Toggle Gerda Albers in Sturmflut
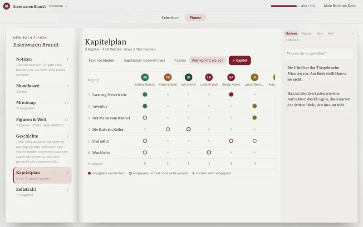Viewport: 363px width, 227px height. point(231,141)
